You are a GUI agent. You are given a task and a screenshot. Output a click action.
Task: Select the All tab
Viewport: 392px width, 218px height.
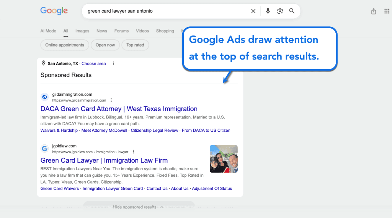point(66,31)
